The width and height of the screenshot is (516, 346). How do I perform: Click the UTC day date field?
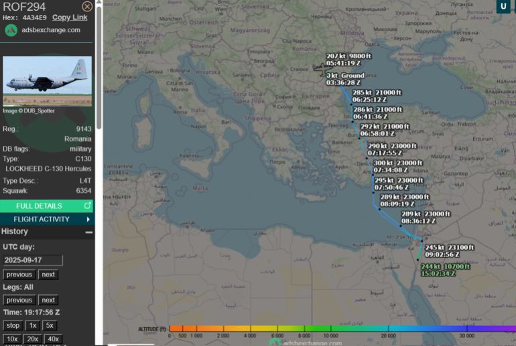pos(32,260)
